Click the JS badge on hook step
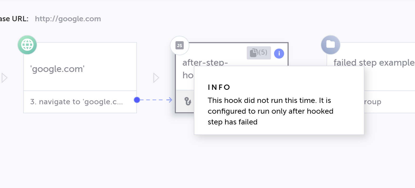Viewport: 415px width, 188px height. (x=180, y=45)
